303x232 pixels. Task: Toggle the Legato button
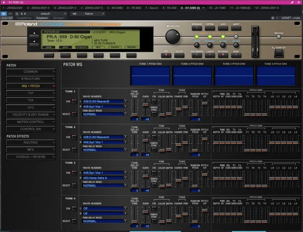210,55
